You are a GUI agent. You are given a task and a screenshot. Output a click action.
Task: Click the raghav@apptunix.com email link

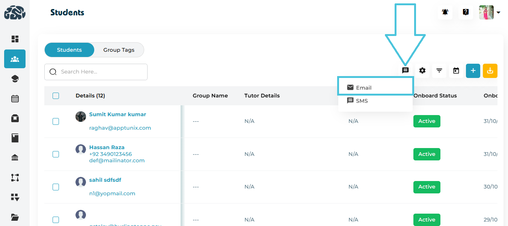click(120, 128)
